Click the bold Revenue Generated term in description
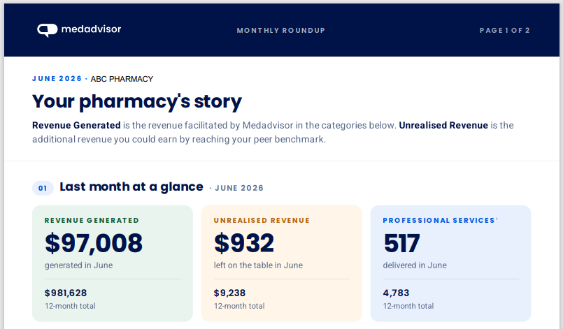 76,125
